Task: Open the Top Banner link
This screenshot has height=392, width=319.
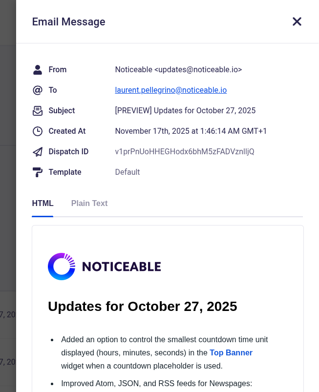Action: pos(231,352)
